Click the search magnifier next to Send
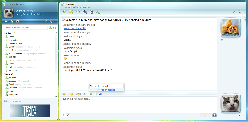The height and width of the screenshot is (122, 248). point(214,115)
